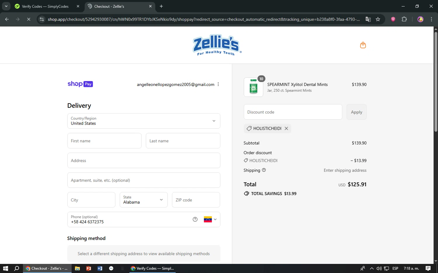Close the Checkout - Zellie's tab
The image size is (438, 273).
150,6
